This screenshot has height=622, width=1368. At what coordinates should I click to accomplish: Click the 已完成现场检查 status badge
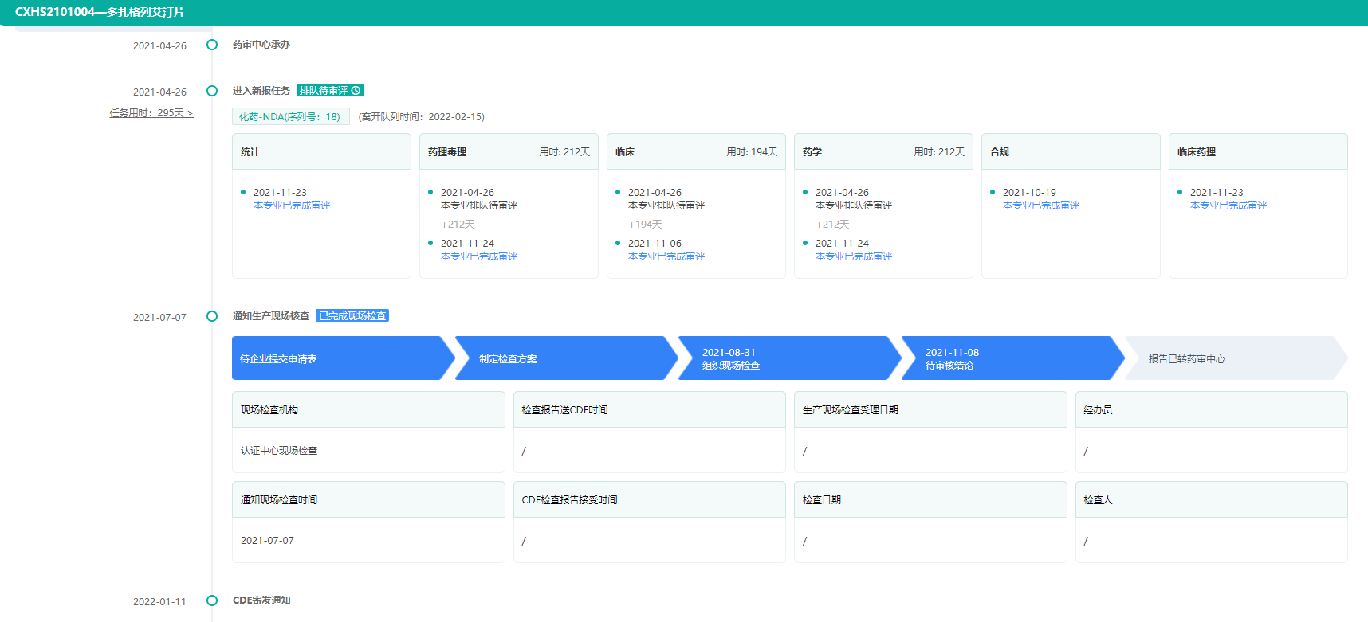[x=352, y=316]
